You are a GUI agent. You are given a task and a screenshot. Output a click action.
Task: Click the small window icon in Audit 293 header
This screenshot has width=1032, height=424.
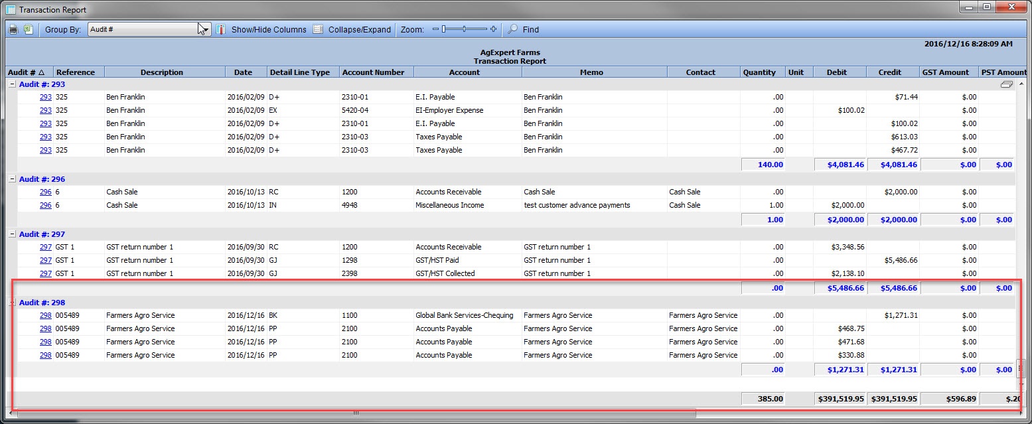coord(1006,85)
